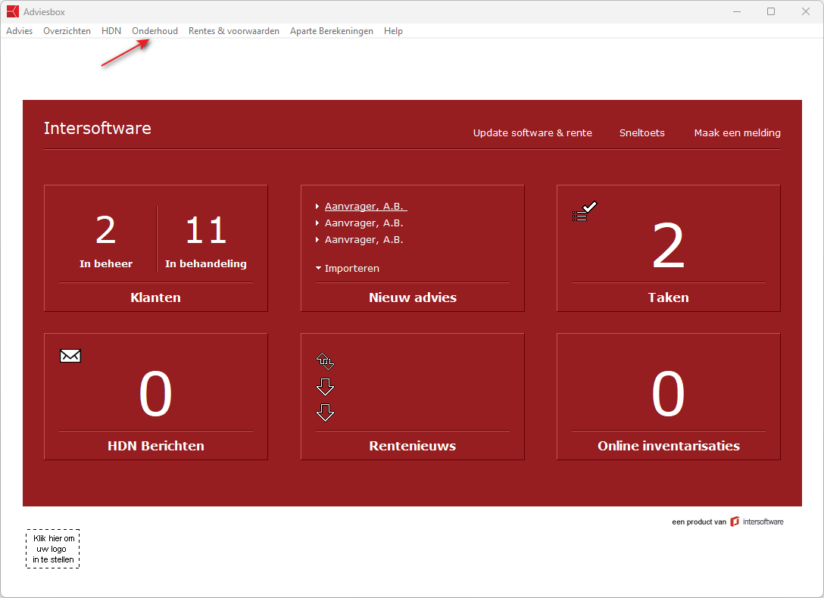Open the Help menu
The image size is (824, 598).
[393, 31]
